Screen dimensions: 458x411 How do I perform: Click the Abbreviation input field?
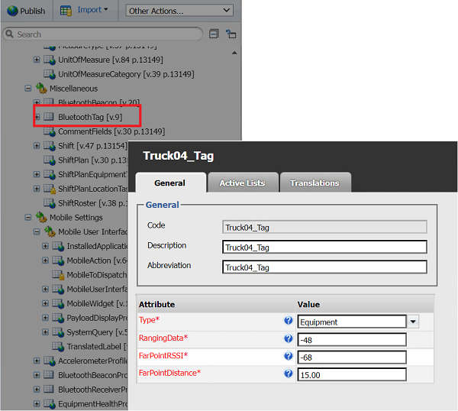coord(324,267)
